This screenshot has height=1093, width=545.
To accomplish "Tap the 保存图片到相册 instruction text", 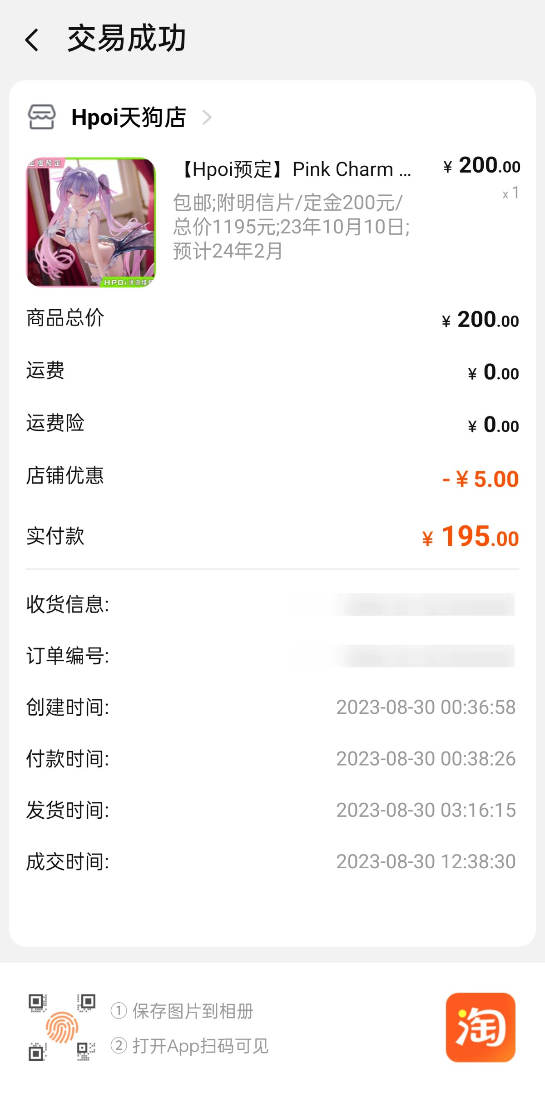I will point(193,1011).
